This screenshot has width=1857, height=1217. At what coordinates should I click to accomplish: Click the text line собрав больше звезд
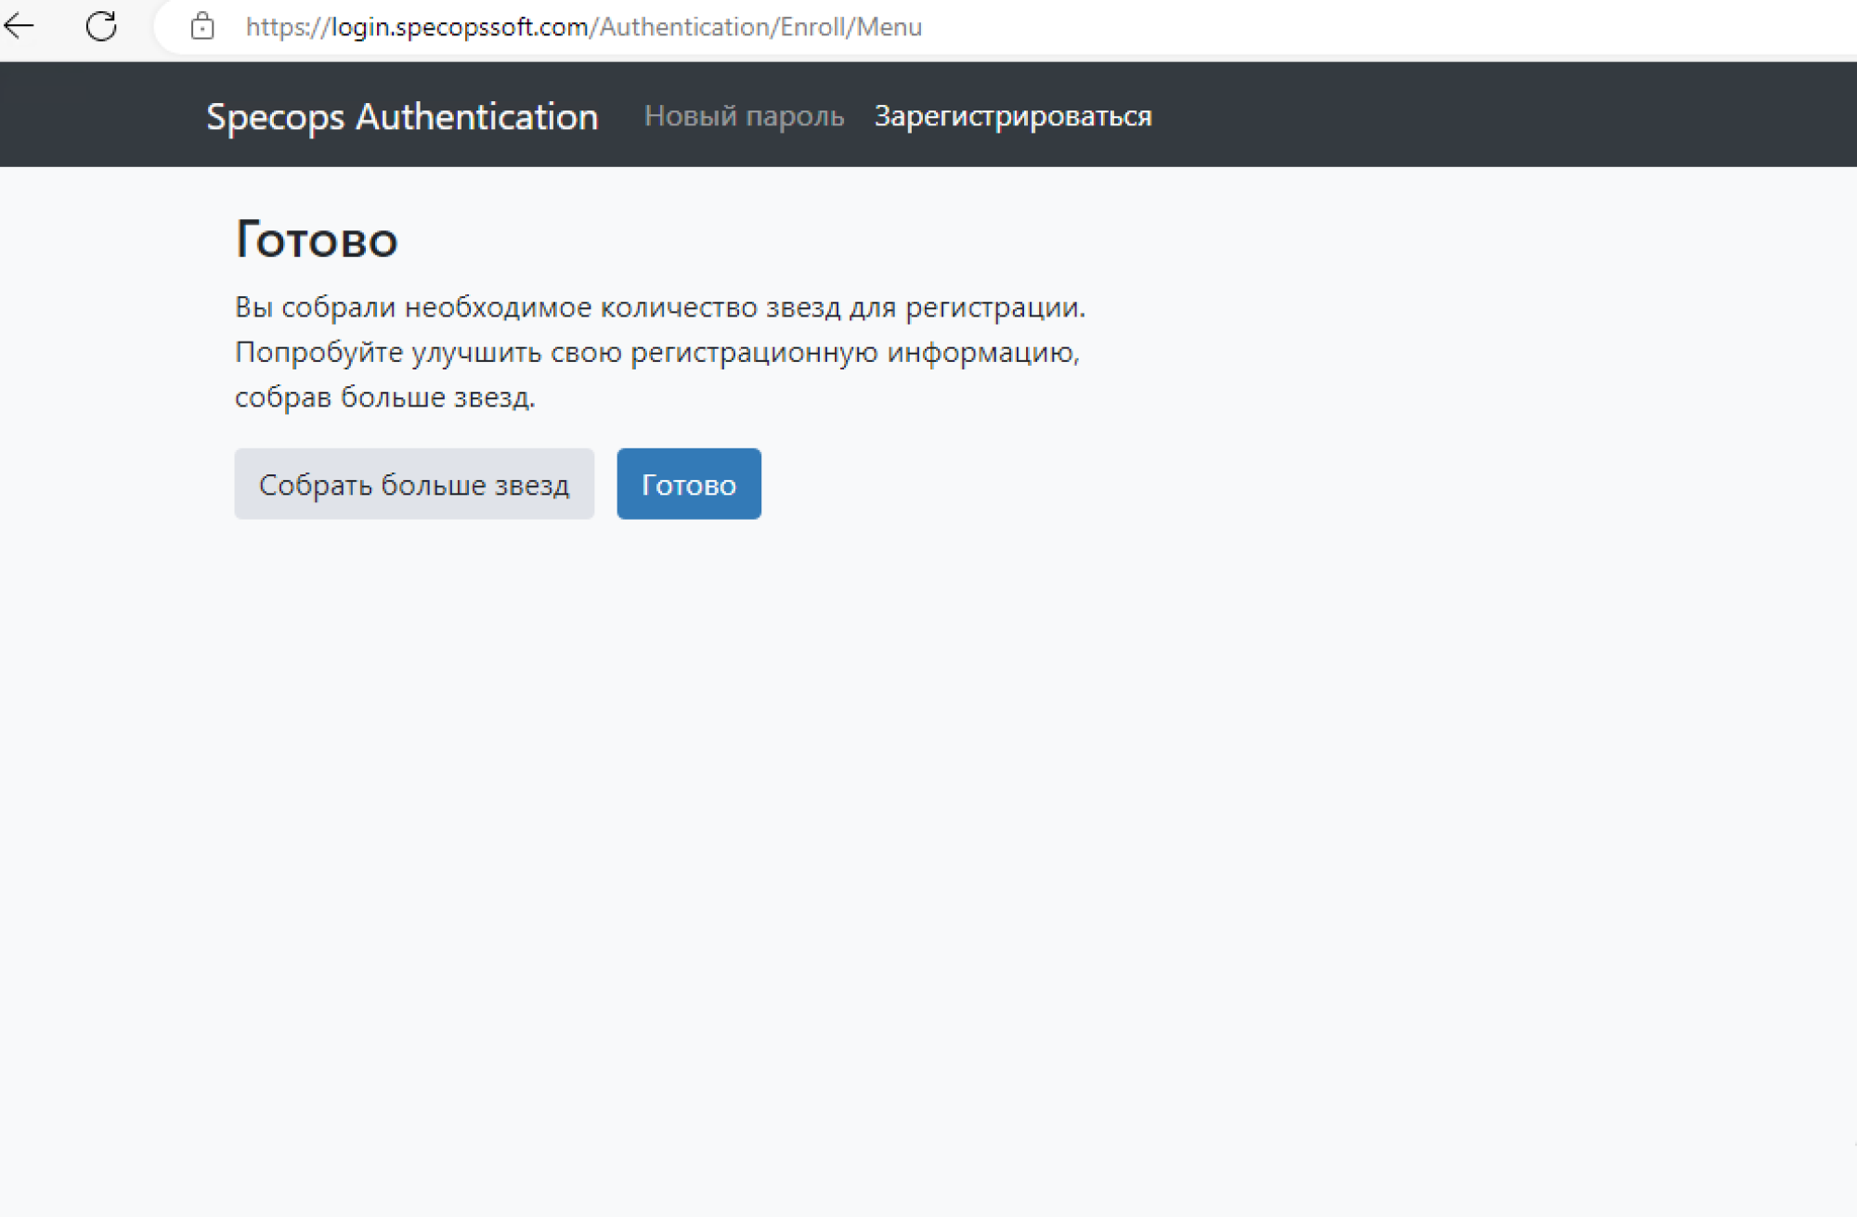pos(385,397)
